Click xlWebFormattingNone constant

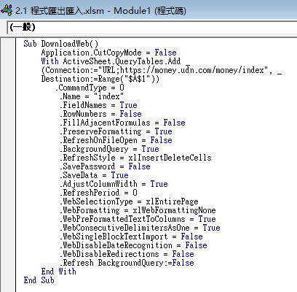pyautogui.click(x=174, y=210)
